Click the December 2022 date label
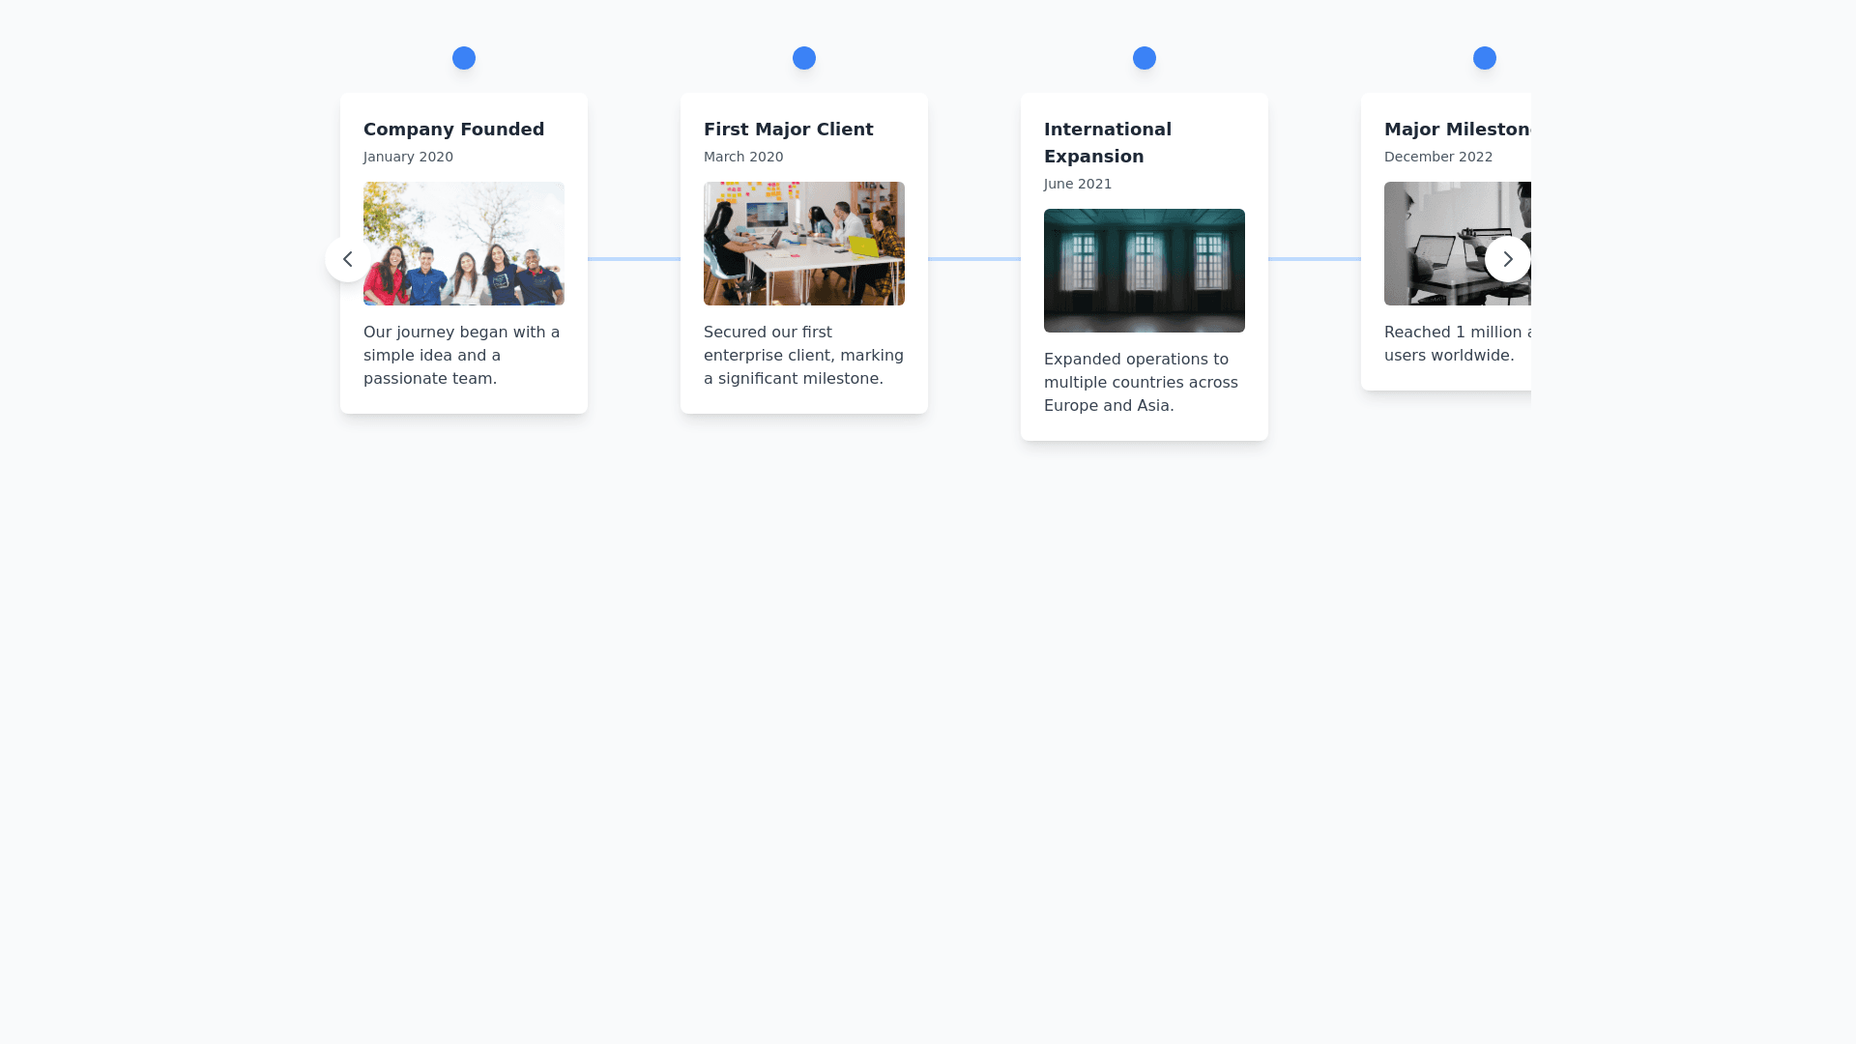 1438,157
